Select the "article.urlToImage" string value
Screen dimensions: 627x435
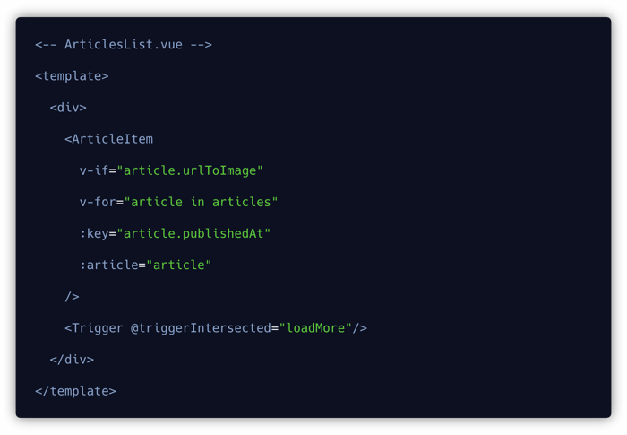click(x=190, y=170)
